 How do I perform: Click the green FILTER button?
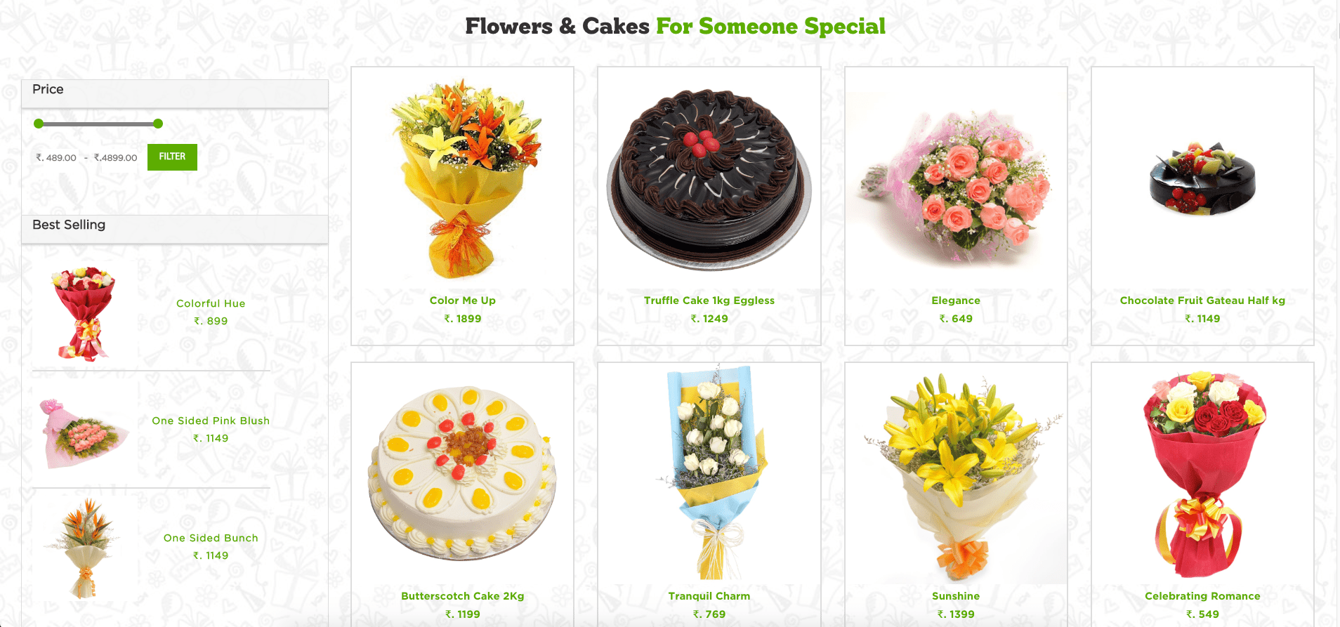click(x=172, y=157)
